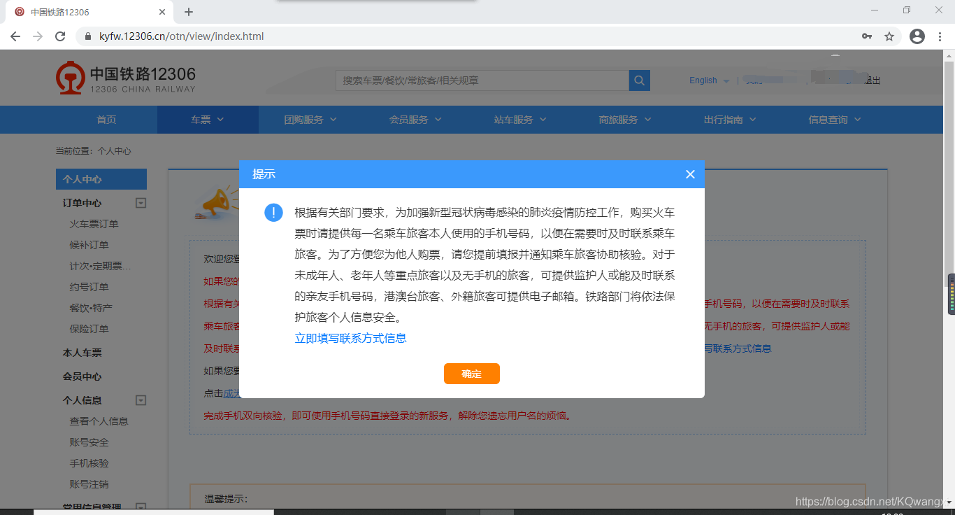
Task: Click the browser back arrow
Action: [15, 36]
